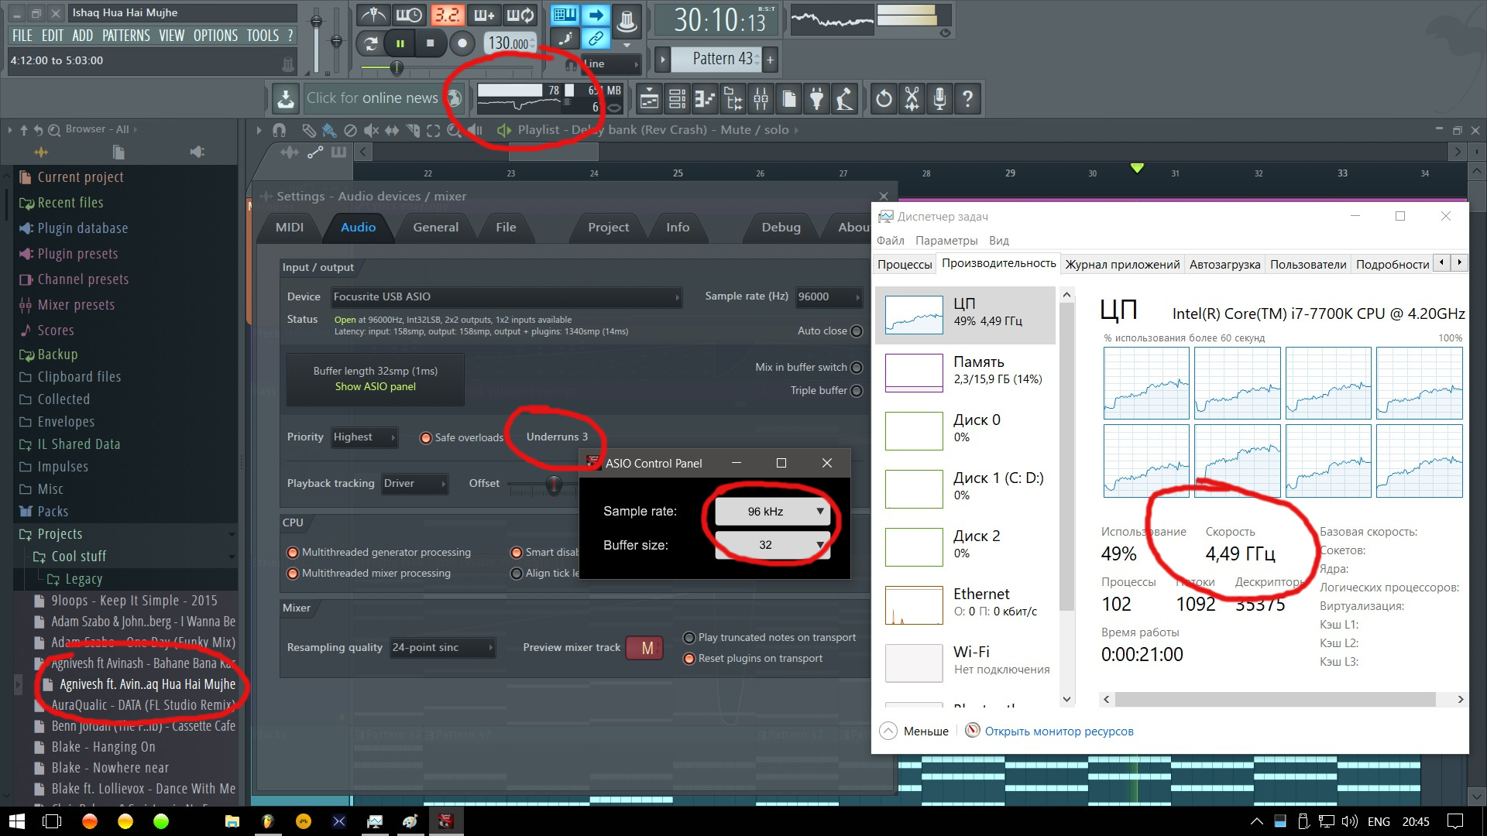
Task: Open Buffer size dropdown in ASIO panel
Action: tap(772, 545)
